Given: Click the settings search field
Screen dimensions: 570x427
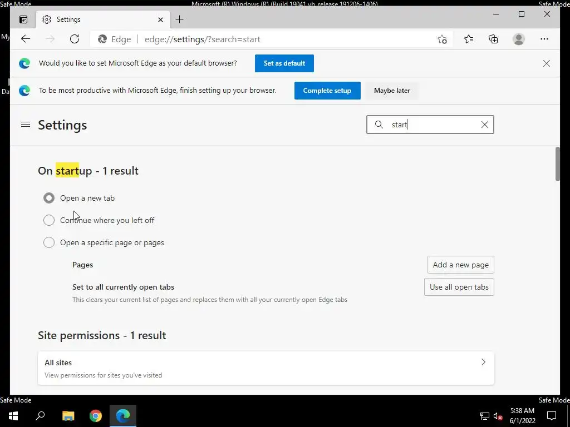Looking at the screenshot, I should [x=430, y=125].
